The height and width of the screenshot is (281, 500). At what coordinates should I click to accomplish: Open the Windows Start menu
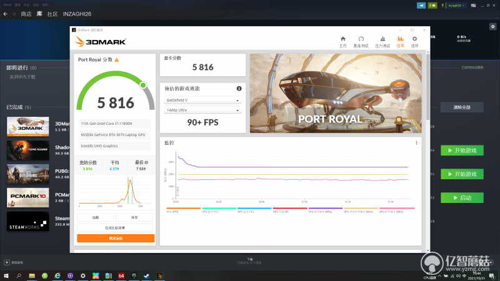pyautogui.click(x=6, y=276)
